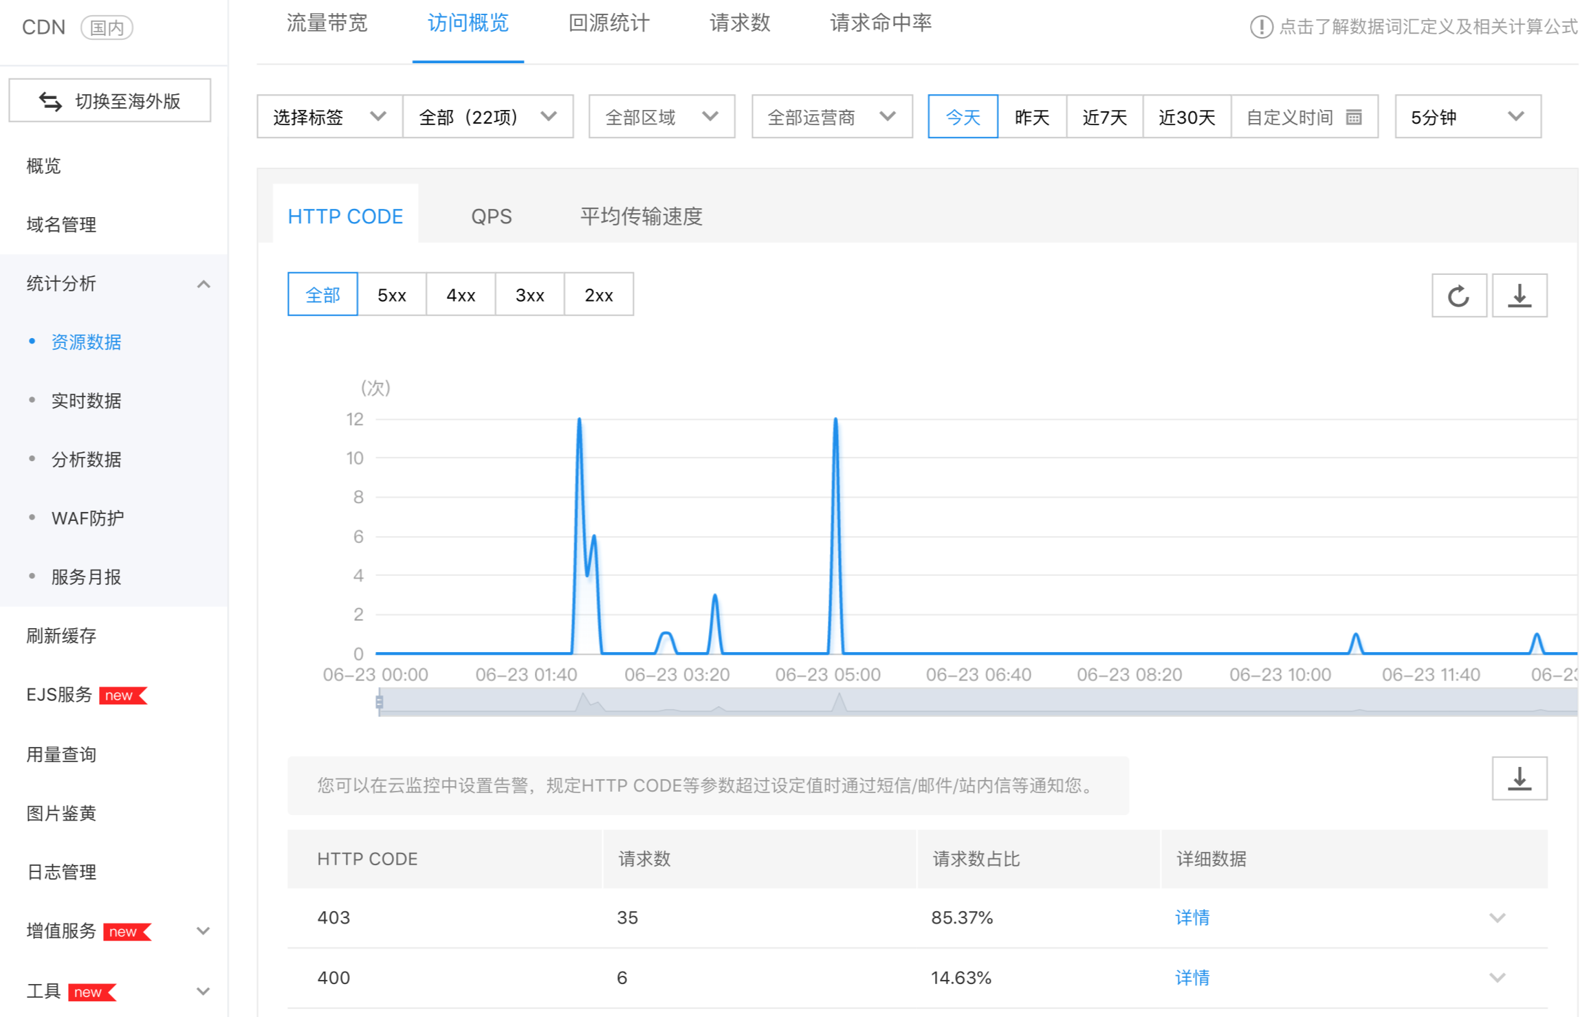Select the 4xx status code filter
The width and height of the screenshot is (1591, 1017).
tap(461, 295)
